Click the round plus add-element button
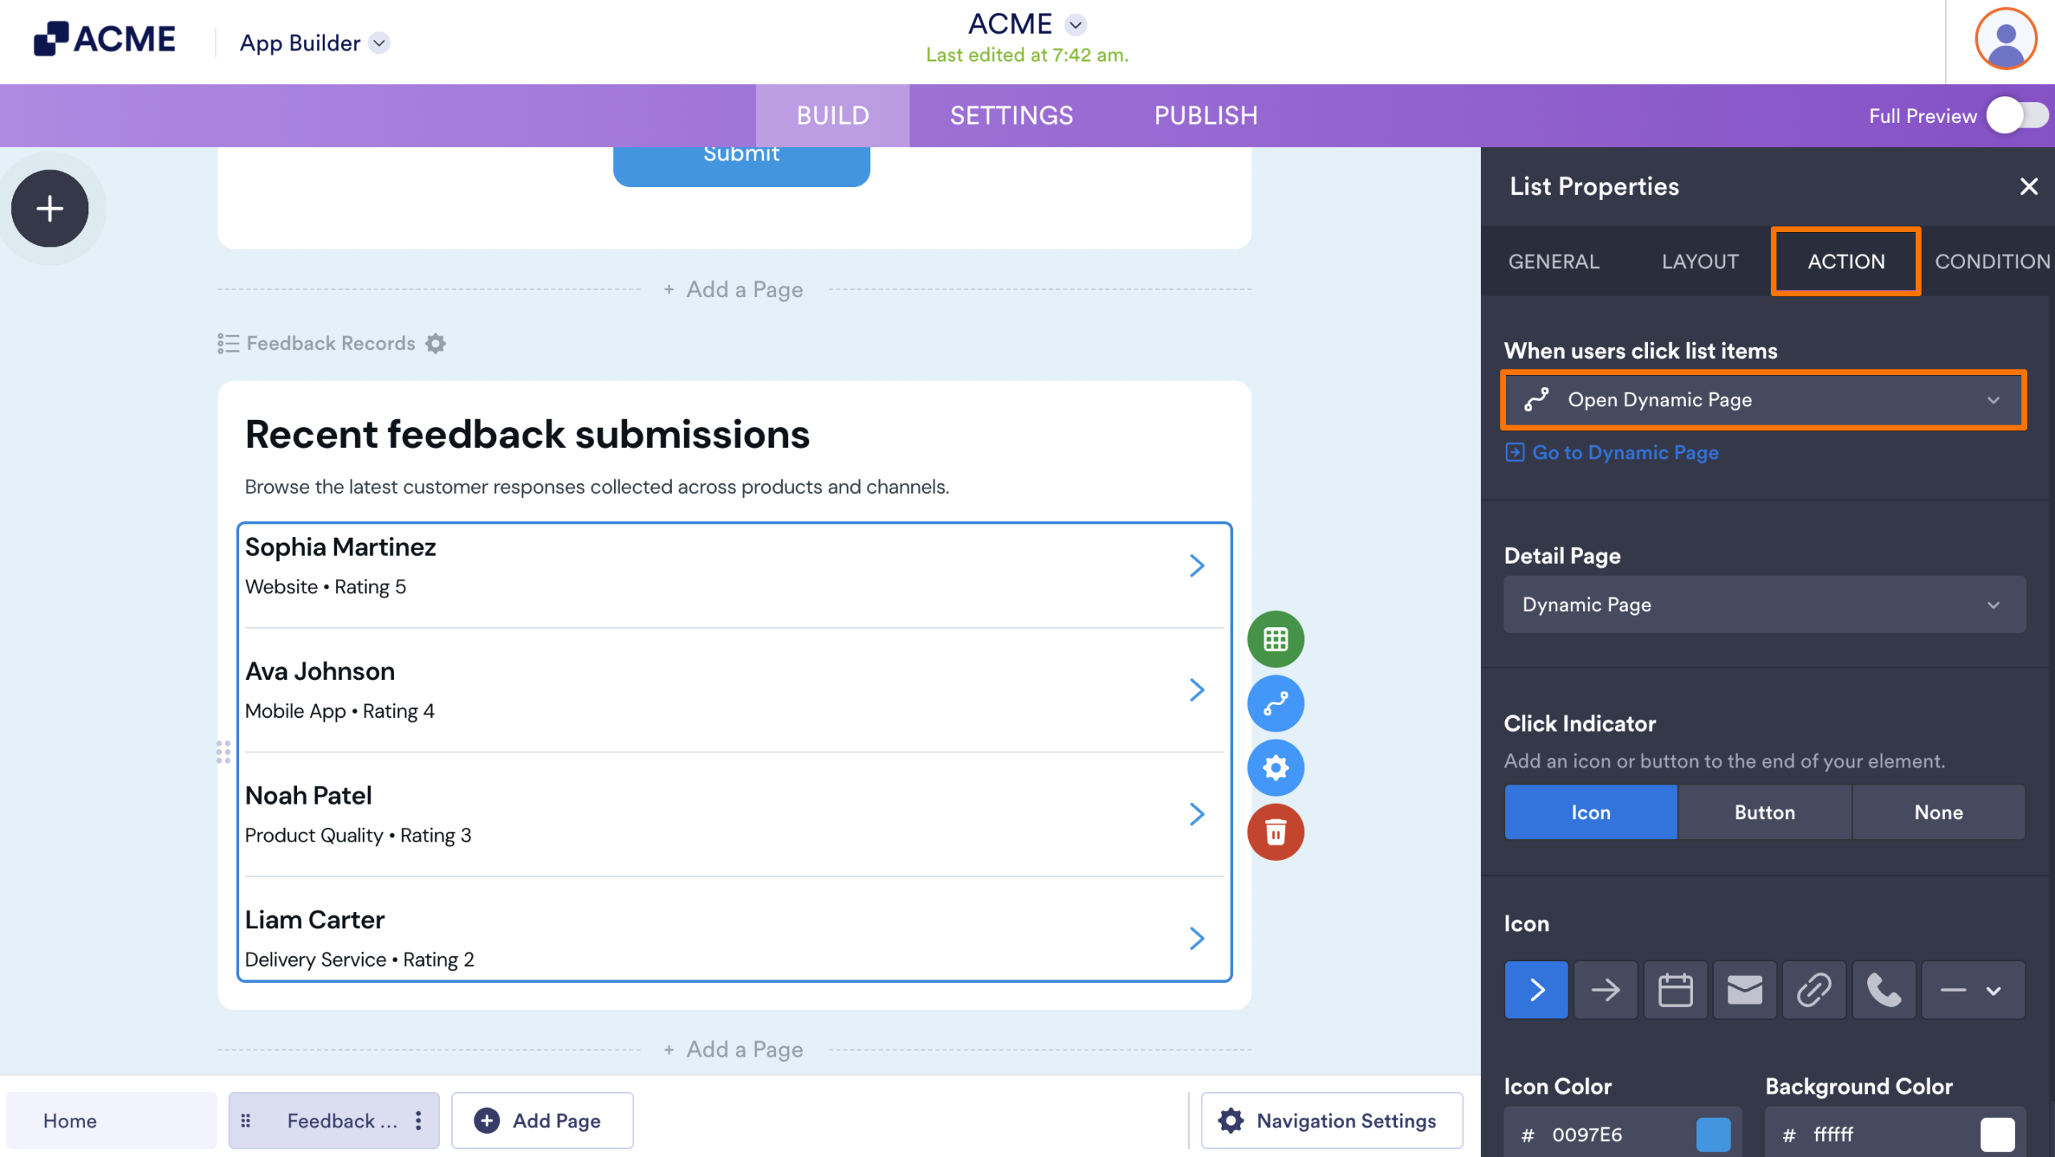Screen dimensions: 2055x1157 50,209
